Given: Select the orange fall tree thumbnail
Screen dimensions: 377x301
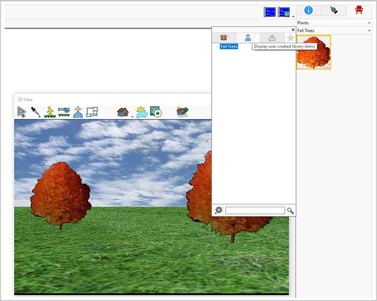Looking at the screenshot, I should point(314,52).
